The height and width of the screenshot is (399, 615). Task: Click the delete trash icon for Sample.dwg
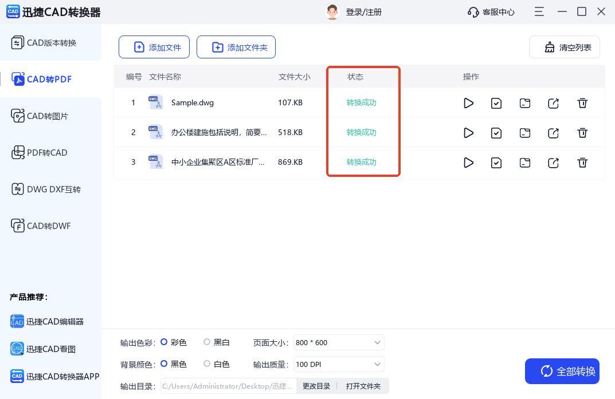click(x=582, y=103)
